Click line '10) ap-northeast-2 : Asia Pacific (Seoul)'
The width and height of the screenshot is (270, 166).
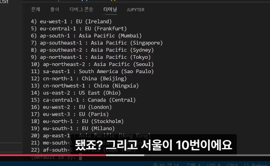tap(92, 64)
